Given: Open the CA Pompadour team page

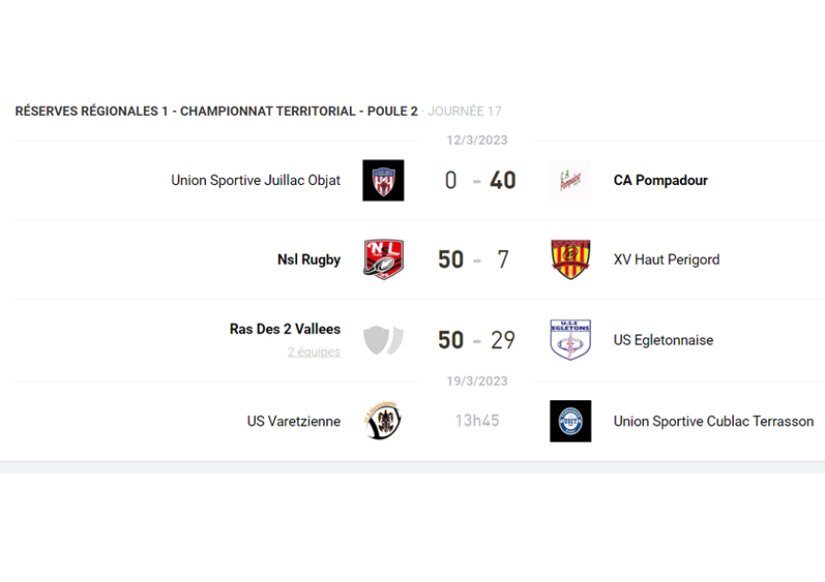Looking at the screenshot, I should point(660,180).
